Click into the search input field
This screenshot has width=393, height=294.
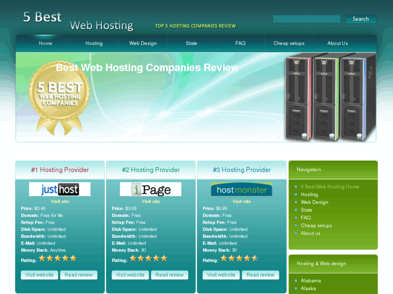click(x=307, y=19)
